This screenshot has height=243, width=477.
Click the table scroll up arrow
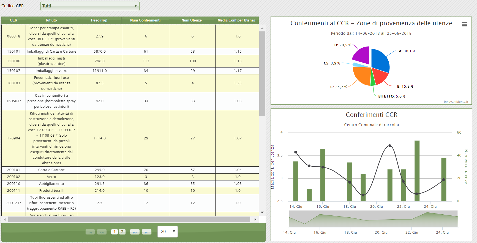(262, 28)
